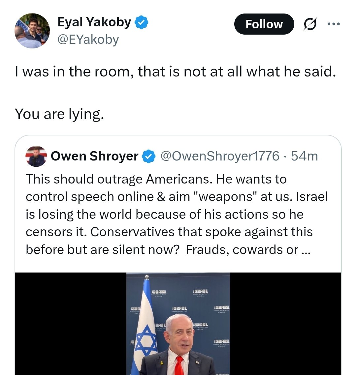Open the @EYakoby handle link
The image size is (356, 375).
click(88, 40)
